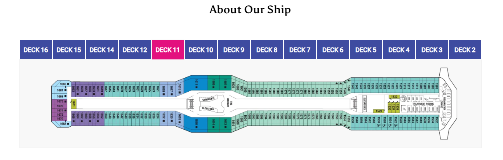Pick yellow-green interior cabin 1671
503x160 pixels.
(x=73, y=104)
